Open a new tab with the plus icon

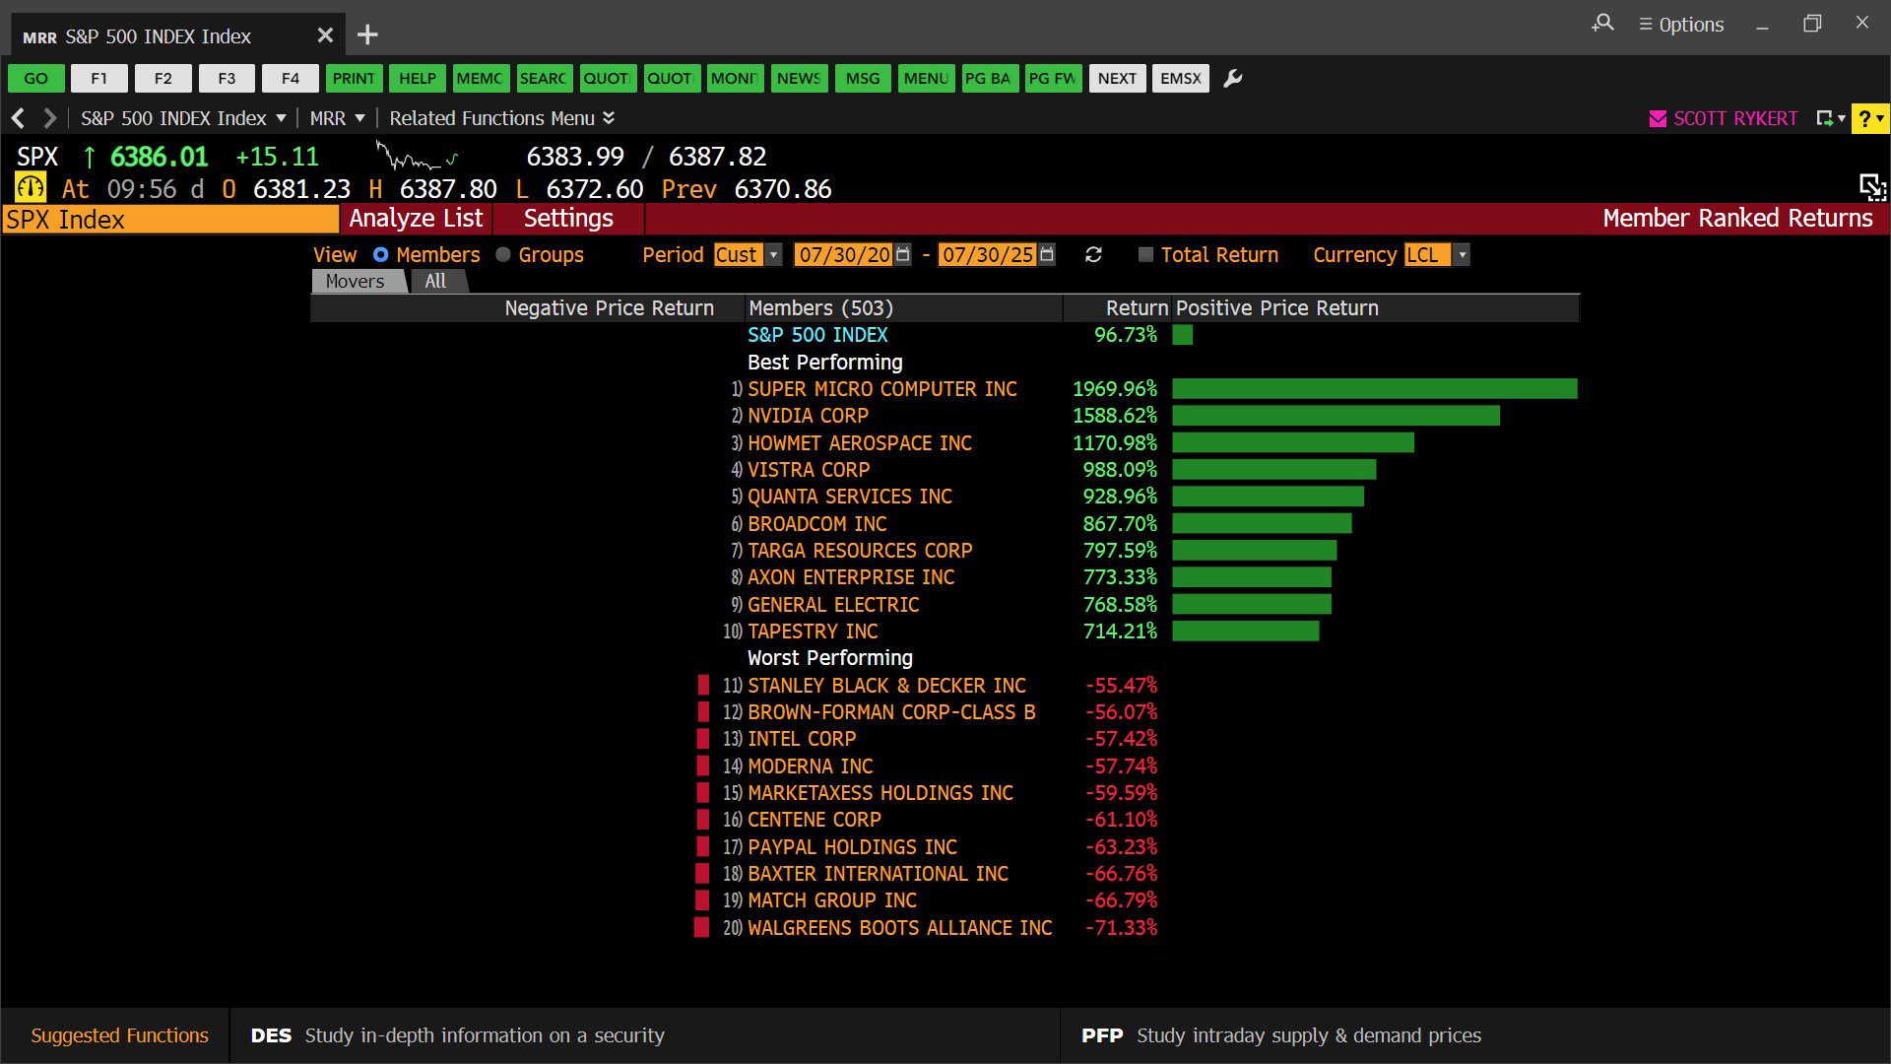[367, 35]
